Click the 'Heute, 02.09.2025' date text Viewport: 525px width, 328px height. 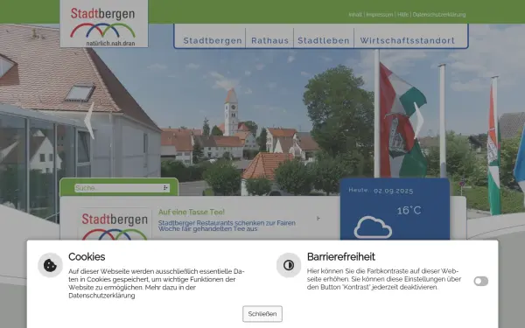pyautogui.click(x=381, y=191)
